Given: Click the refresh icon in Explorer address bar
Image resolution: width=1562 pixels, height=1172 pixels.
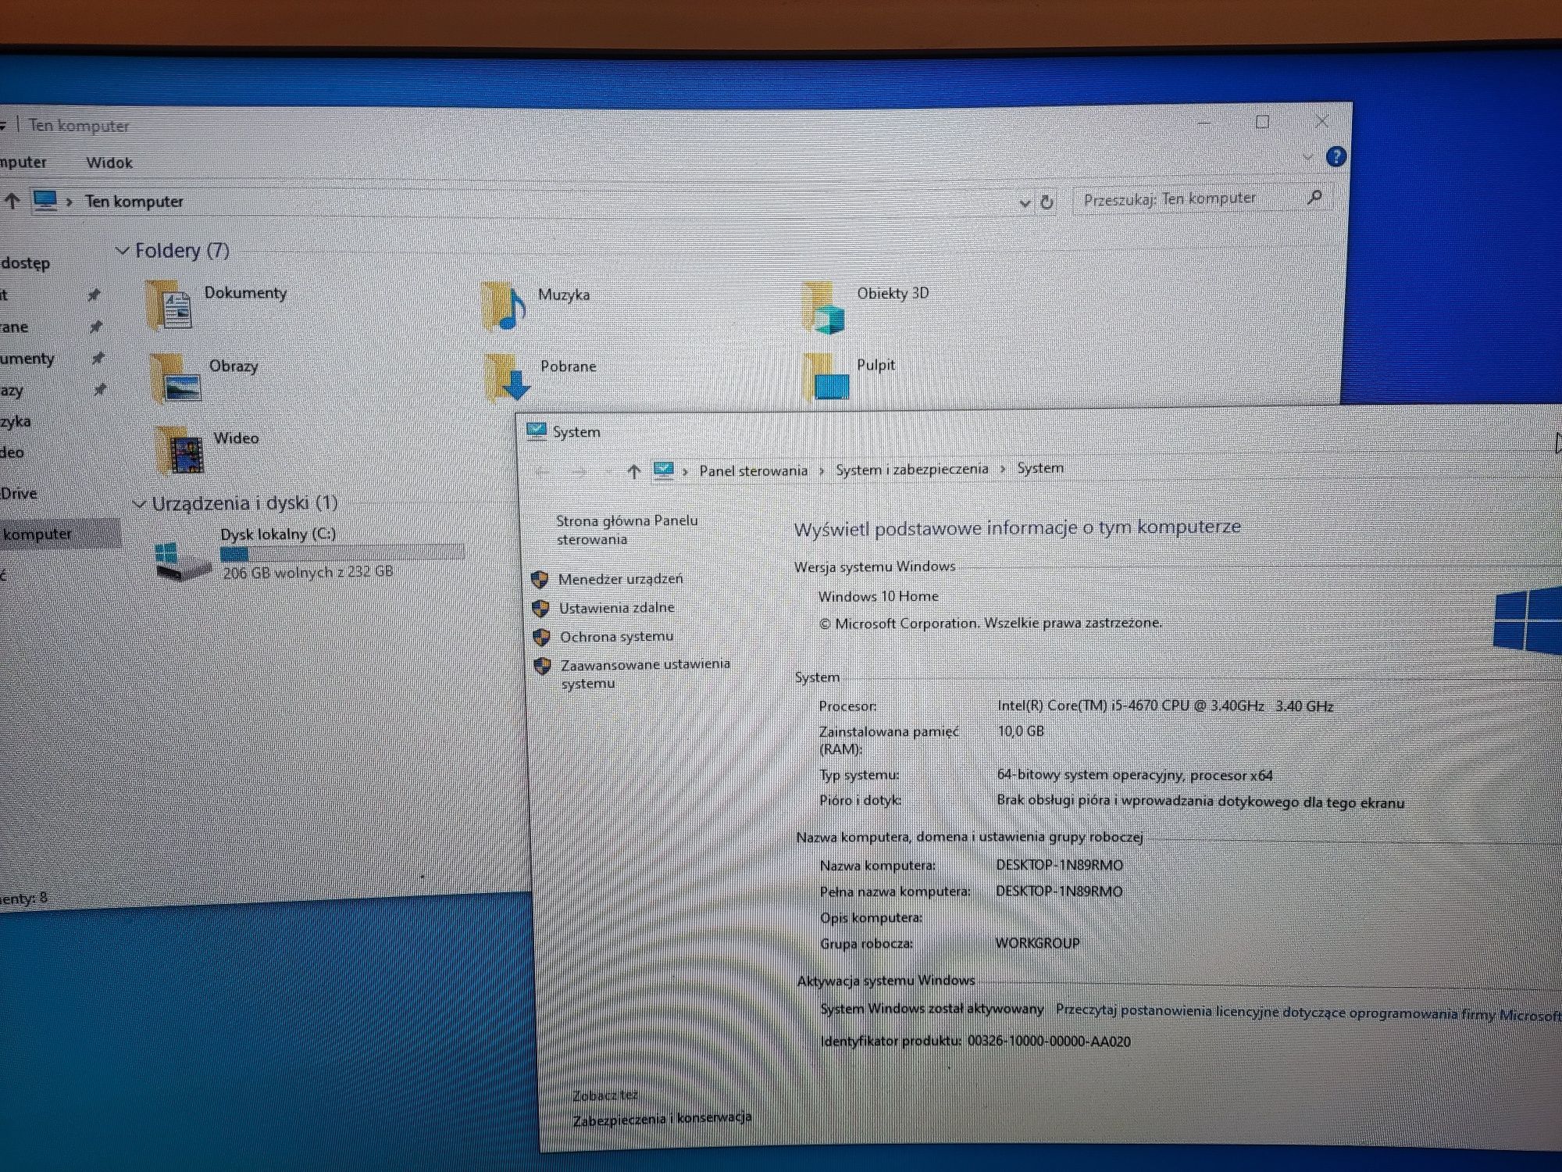Looking at the screenshot, I should (x=1047, y=202).
